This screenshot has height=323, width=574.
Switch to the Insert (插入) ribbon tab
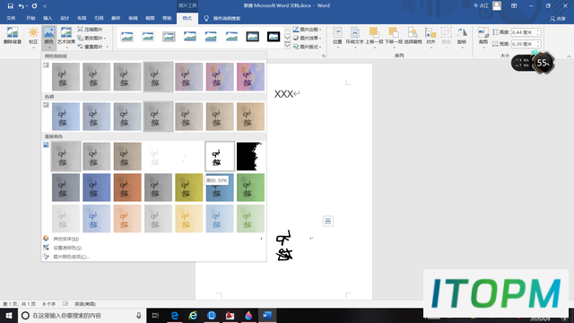click(48, 18)
